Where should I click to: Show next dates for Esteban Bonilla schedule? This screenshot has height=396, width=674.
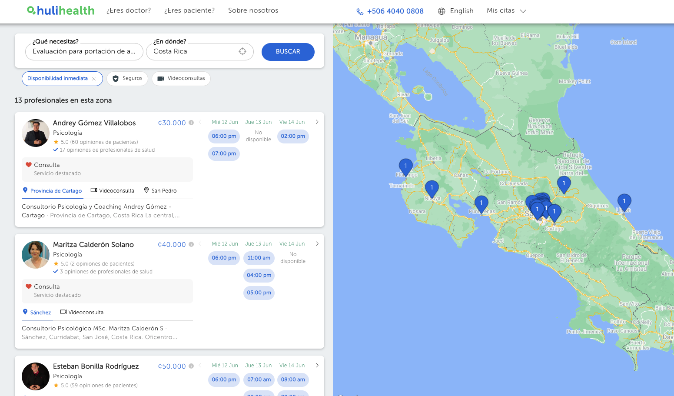click(317, 366)
